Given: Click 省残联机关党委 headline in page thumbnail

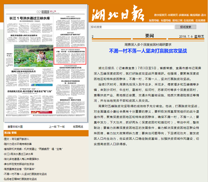Looking at the screenshot, I should pos(30,91).
